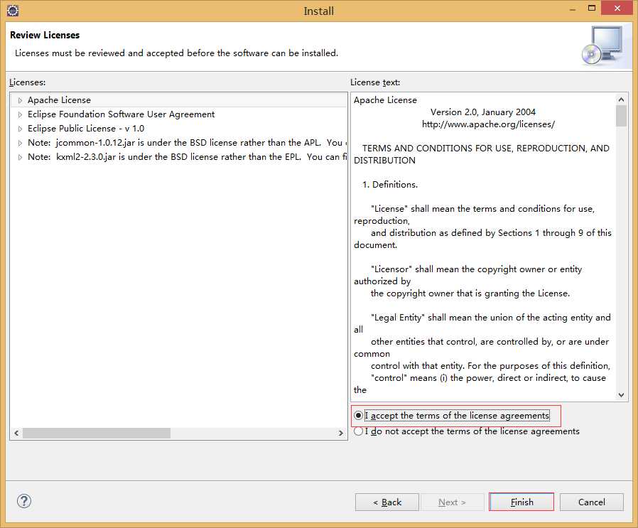Click the install wizard computer disc image

tap(602, 45)
